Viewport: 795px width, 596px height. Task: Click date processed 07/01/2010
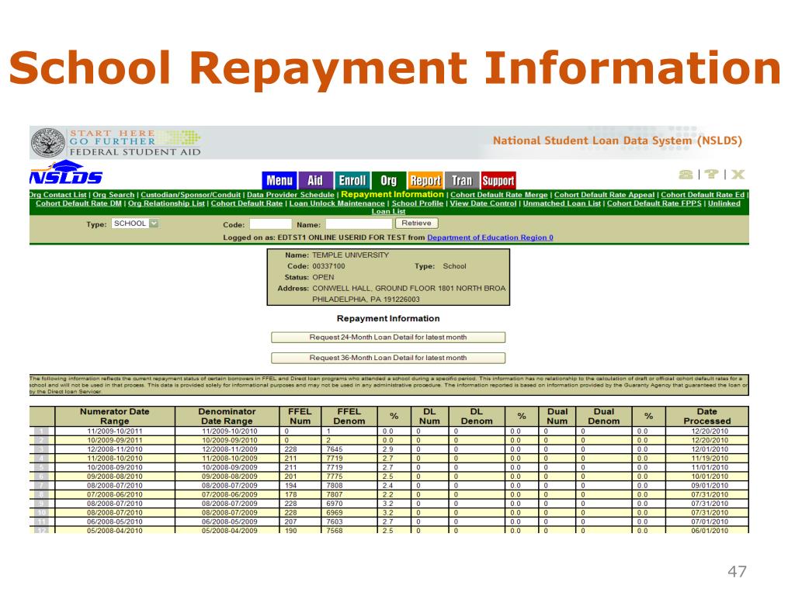[x=710, y=521]
